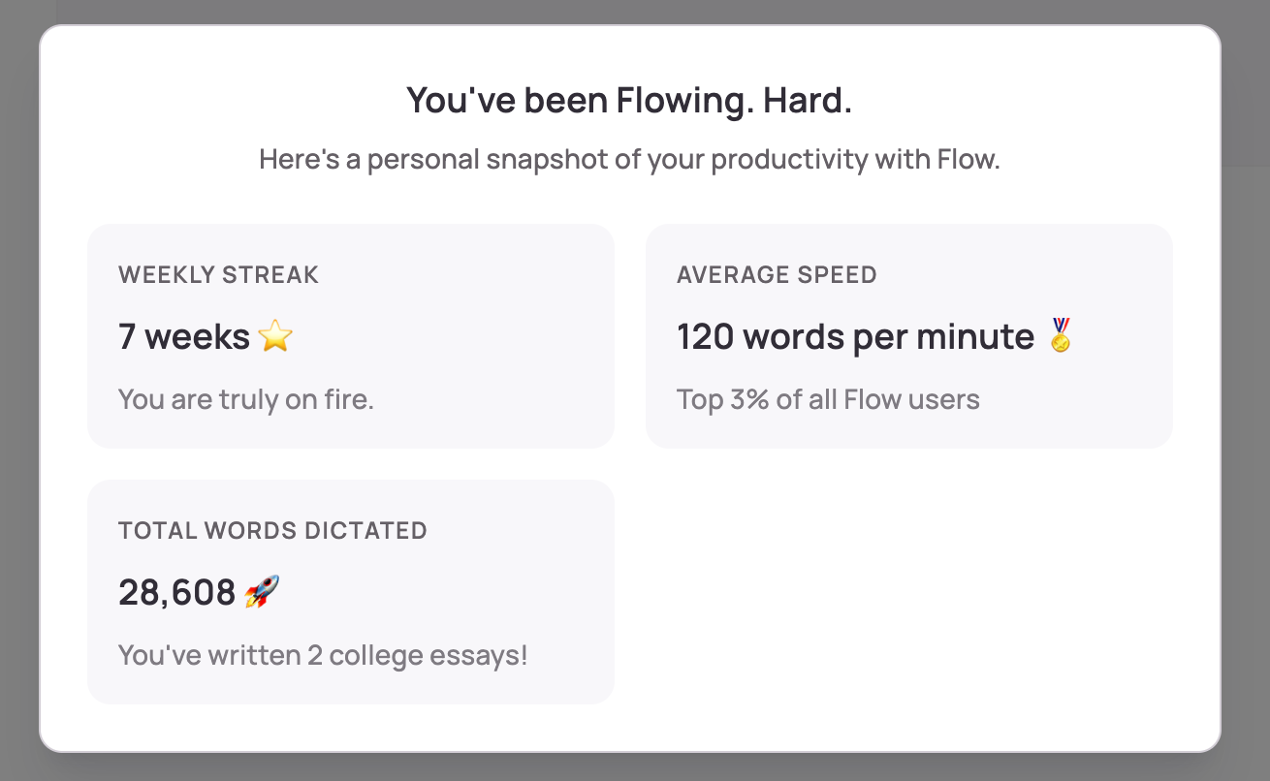Click the dimmed backdrop outside the dialog

click(x=19, y=388)
